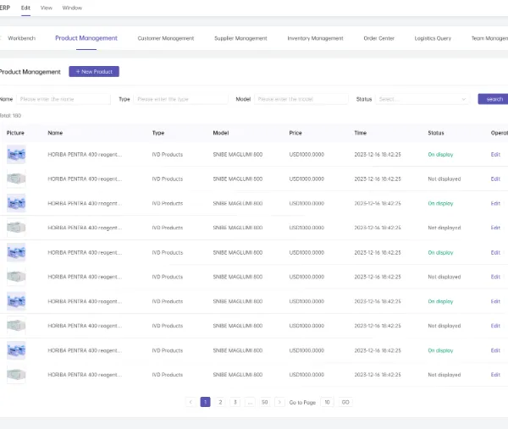
Task: Click the Time column header
Action: [x=361, y=133]
